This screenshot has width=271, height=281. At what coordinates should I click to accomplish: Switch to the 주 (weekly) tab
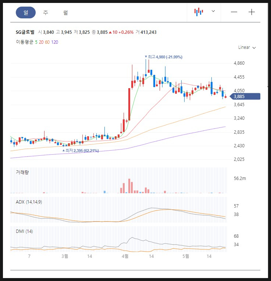click(46, 12)
